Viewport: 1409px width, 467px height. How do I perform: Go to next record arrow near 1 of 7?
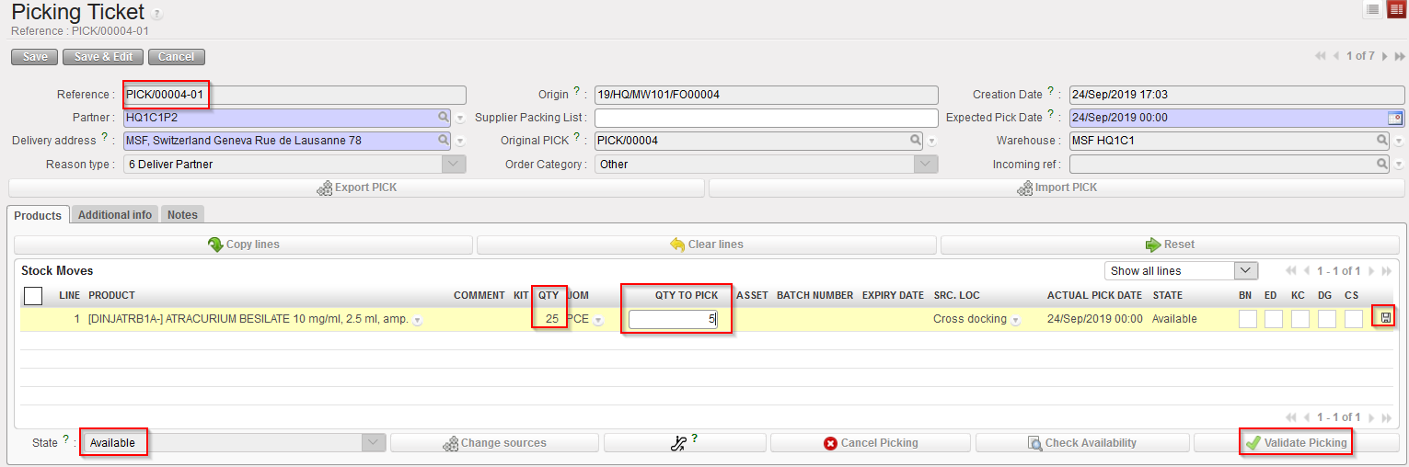coord(1385,56)
